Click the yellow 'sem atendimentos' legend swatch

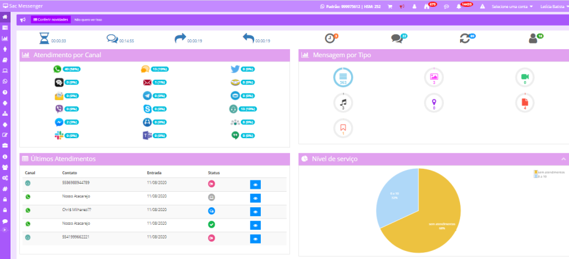[x=535, y=172]
